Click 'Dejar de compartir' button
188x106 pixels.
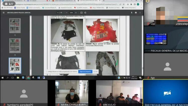85,72
